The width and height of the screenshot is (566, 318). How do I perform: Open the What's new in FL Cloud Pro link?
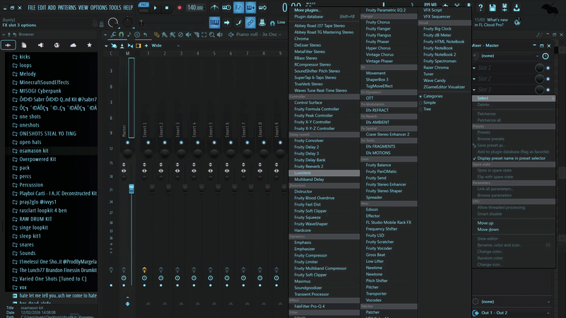click(x=491, y=23)
